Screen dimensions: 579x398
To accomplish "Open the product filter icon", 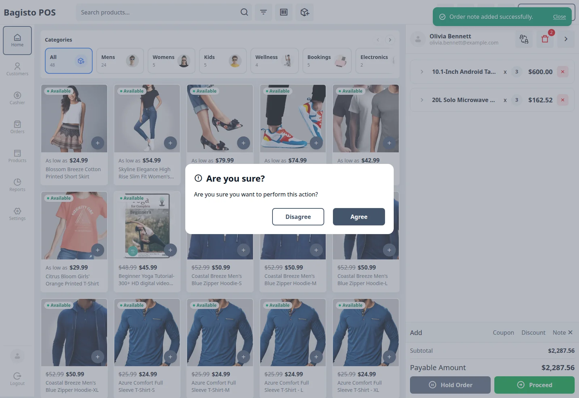I will coord(263,12).
